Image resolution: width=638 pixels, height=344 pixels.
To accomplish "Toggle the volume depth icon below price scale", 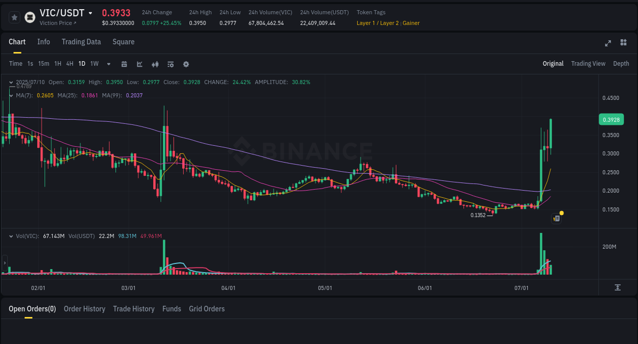I will click(618, 287).
